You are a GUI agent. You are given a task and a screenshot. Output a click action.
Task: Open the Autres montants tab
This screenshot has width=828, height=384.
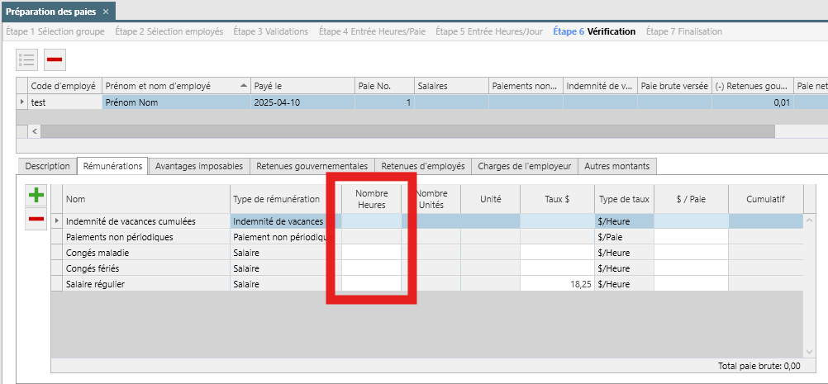[616, 166]
